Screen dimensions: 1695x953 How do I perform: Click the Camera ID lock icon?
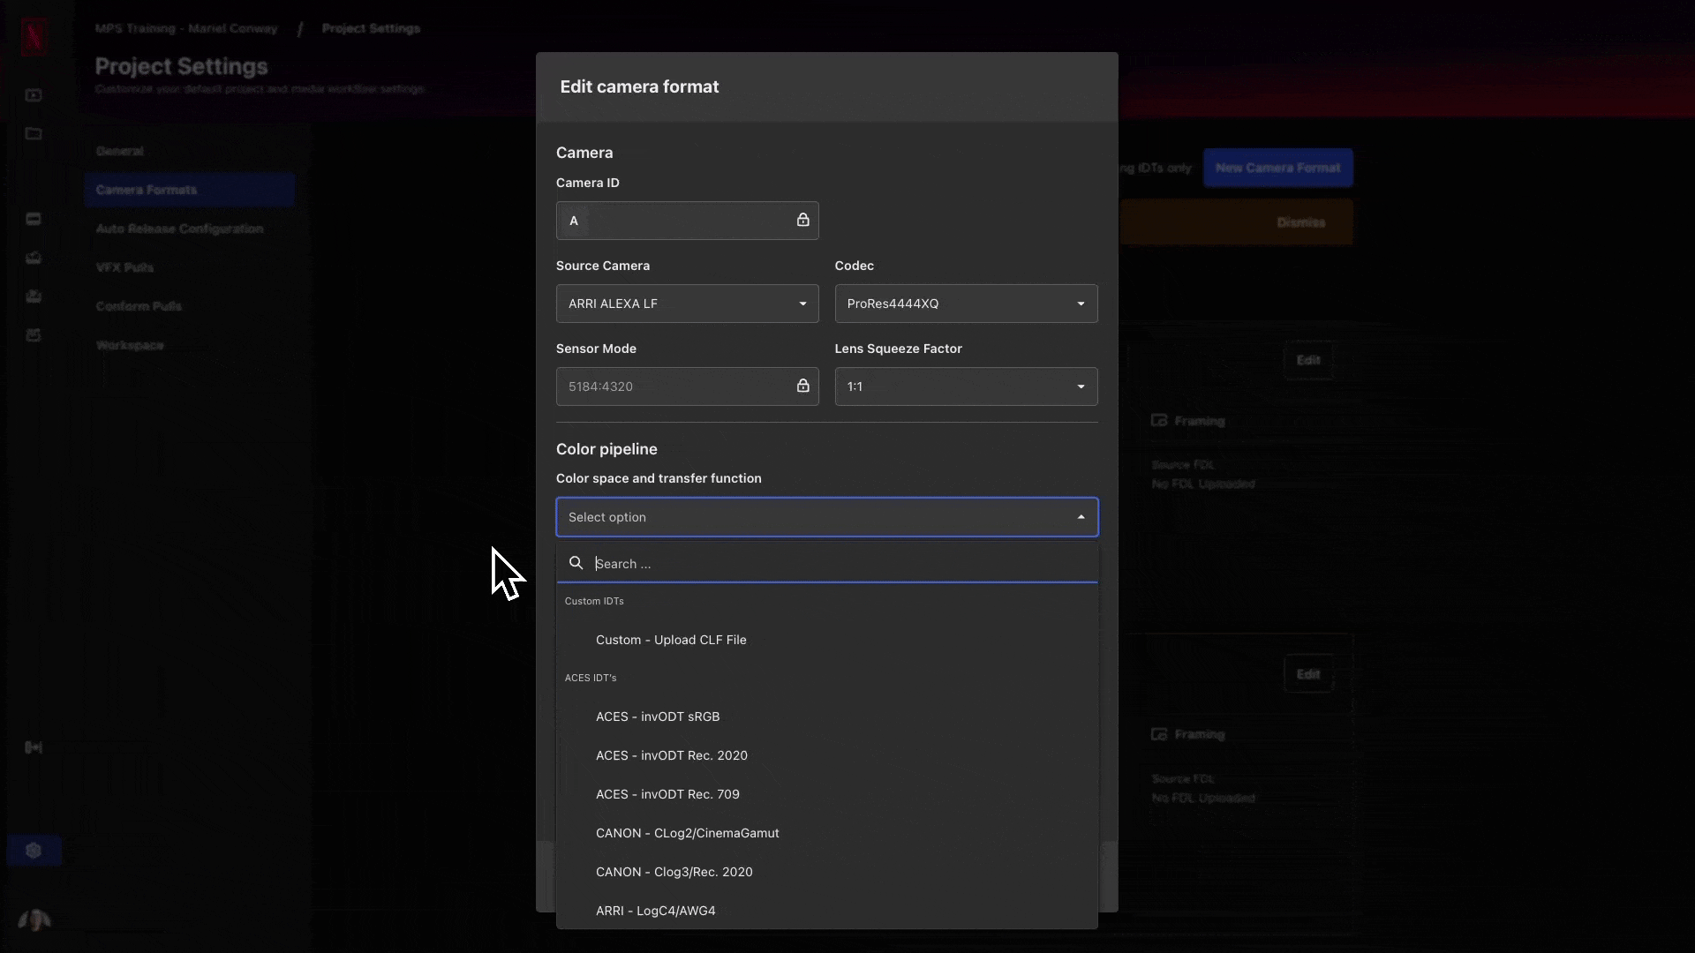click(802, 220)
